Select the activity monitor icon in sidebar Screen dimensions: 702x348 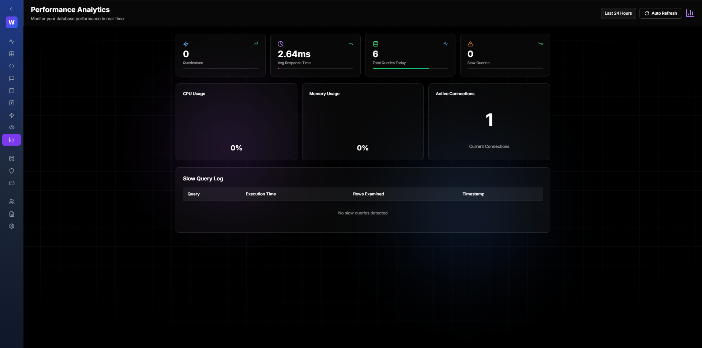point(12,41)
